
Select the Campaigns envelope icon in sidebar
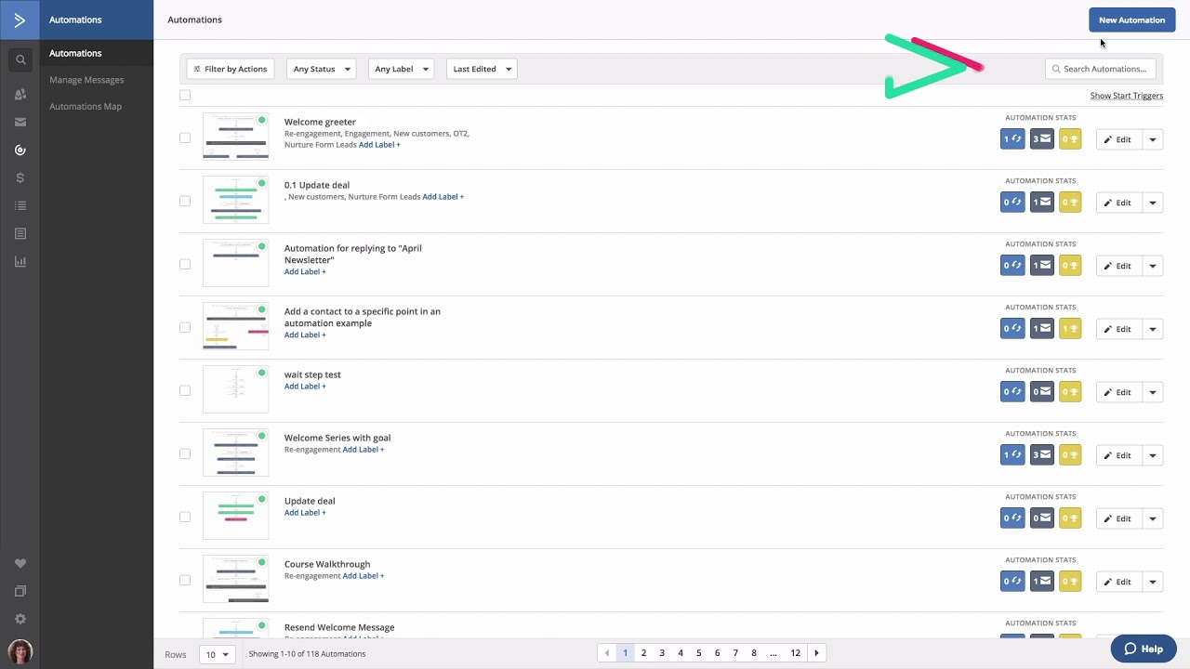20,122
